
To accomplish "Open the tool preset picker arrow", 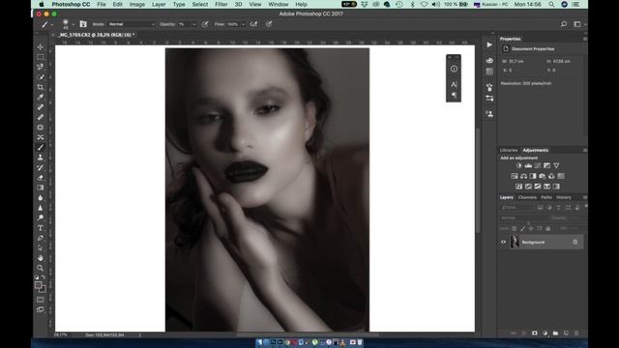I will tap(51, 24).
